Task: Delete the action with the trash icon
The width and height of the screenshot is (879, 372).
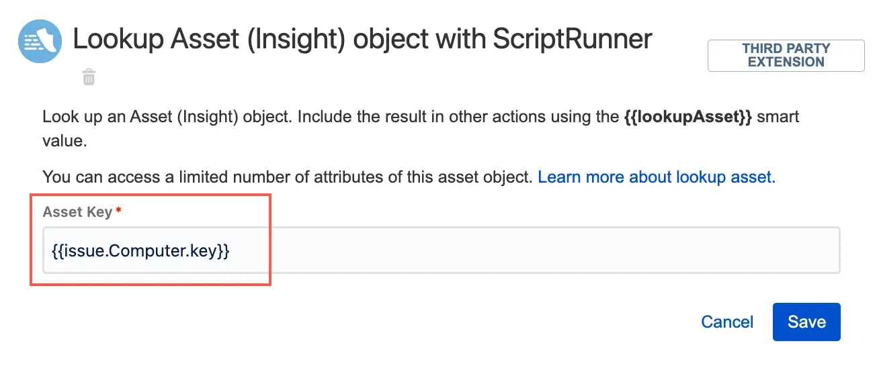Action: pos(89,77)
